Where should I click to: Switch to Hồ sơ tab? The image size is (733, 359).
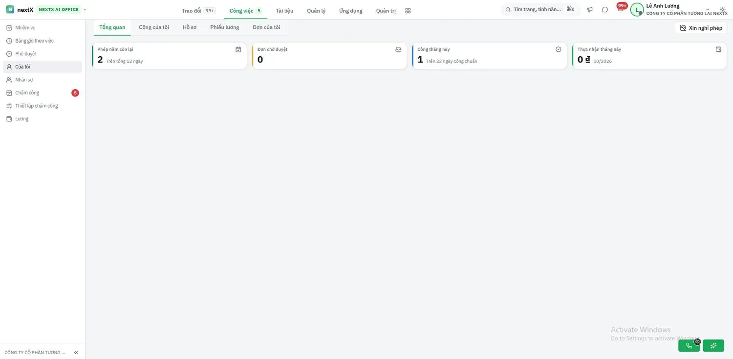click(x=190, y=27)
